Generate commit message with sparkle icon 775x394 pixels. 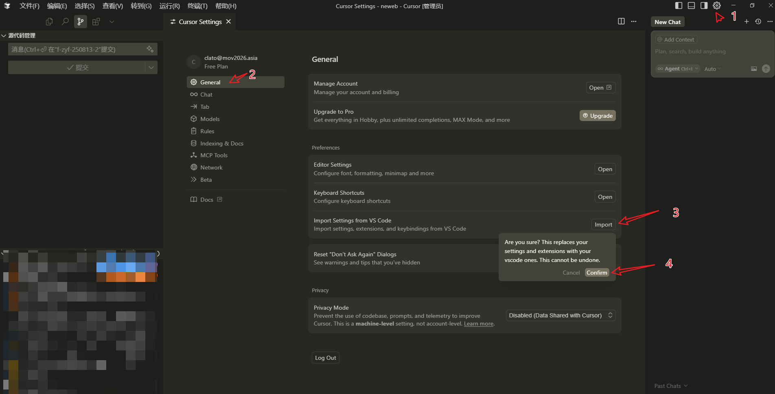[x=150, y=49]
